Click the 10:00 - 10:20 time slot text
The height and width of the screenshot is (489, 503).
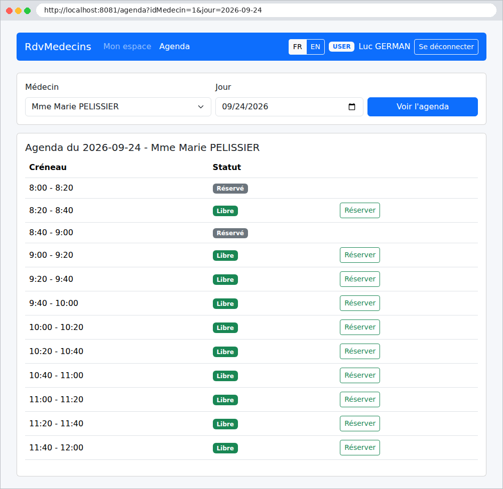pyautogui.click(x=56, y=327)
